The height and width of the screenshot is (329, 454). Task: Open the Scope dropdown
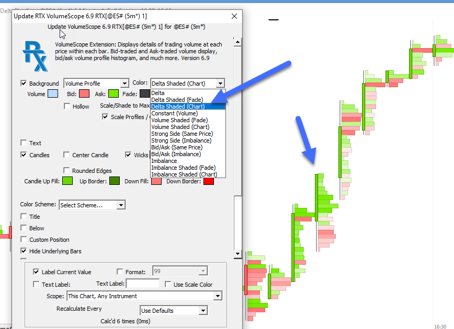pos(144,296)
